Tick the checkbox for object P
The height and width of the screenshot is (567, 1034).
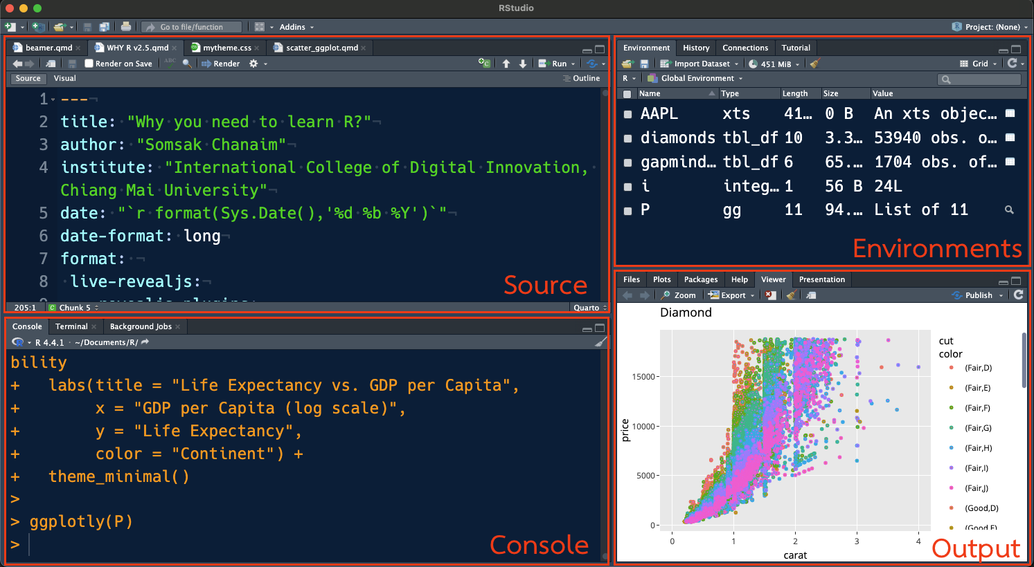tap(627, 211)
